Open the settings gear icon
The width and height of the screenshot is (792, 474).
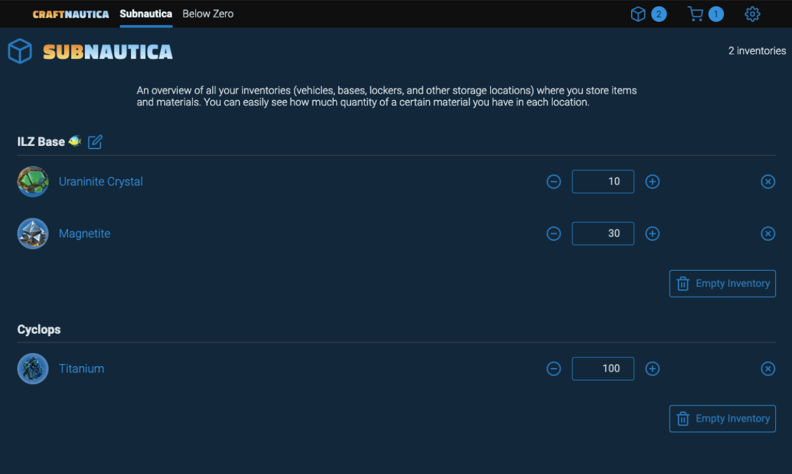click(x=753, y=14)
